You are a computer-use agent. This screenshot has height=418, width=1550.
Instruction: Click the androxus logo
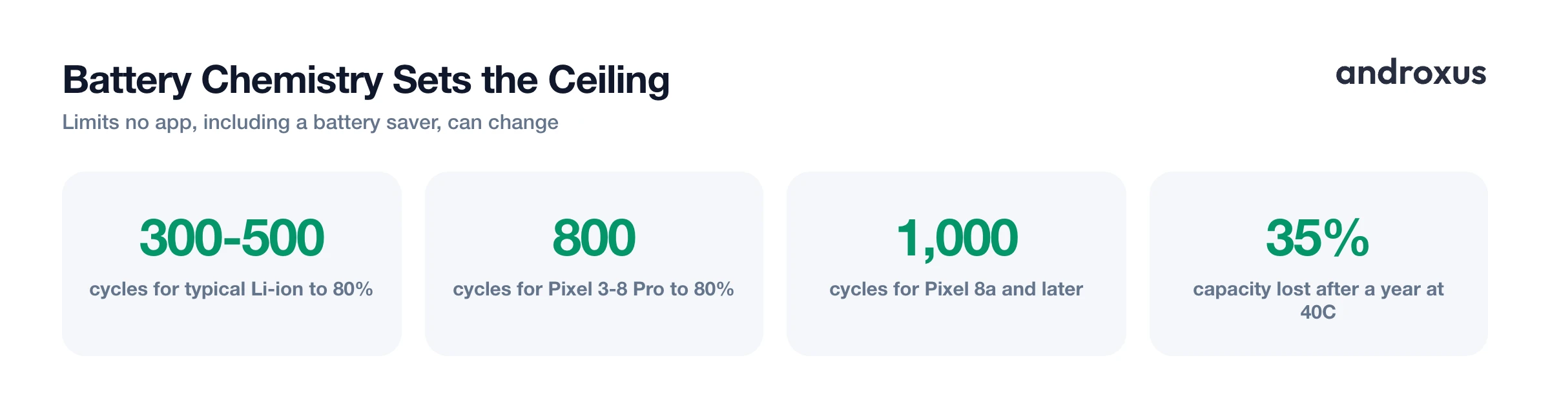tap(1410, 72)
